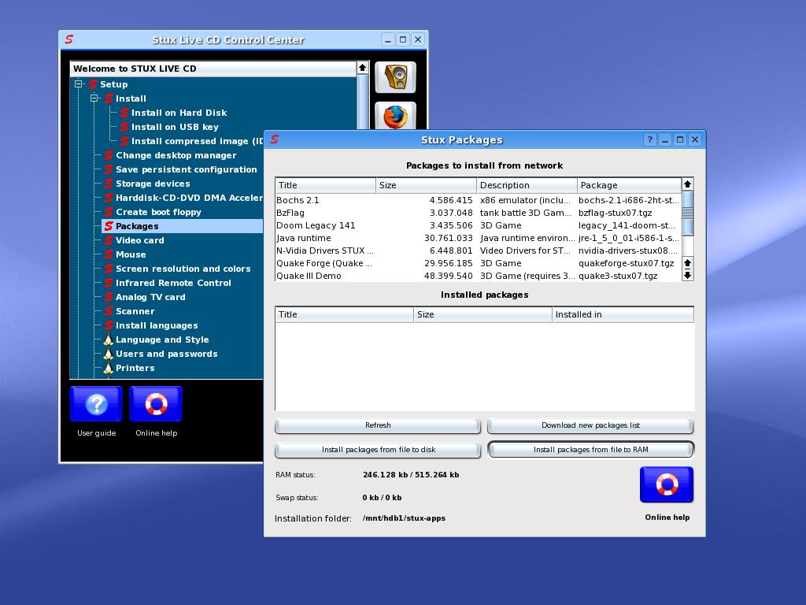806x605 pixels.
Task: Open Mouse settings entry
Action: click(131, 254)
